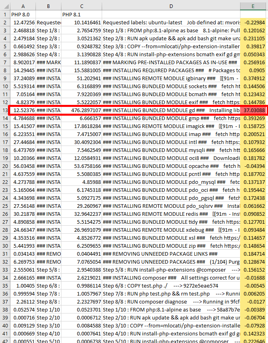Click 'Requested labels: ubuntu-latest' cell
Image resolution: width=268 pixels, height=343 pixels.
tap(171, 22)
